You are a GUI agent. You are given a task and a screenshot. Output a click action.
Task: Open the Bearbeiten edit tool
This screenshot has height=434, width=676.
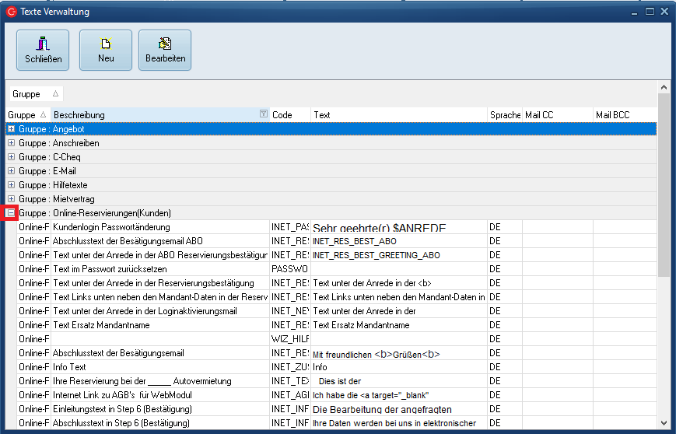(164, 50)
